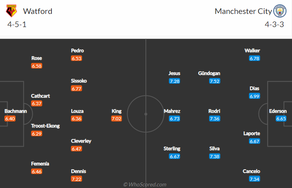Click the Watford 4-5-1 formation label
The image size is (292, 188).
(17, 24)
